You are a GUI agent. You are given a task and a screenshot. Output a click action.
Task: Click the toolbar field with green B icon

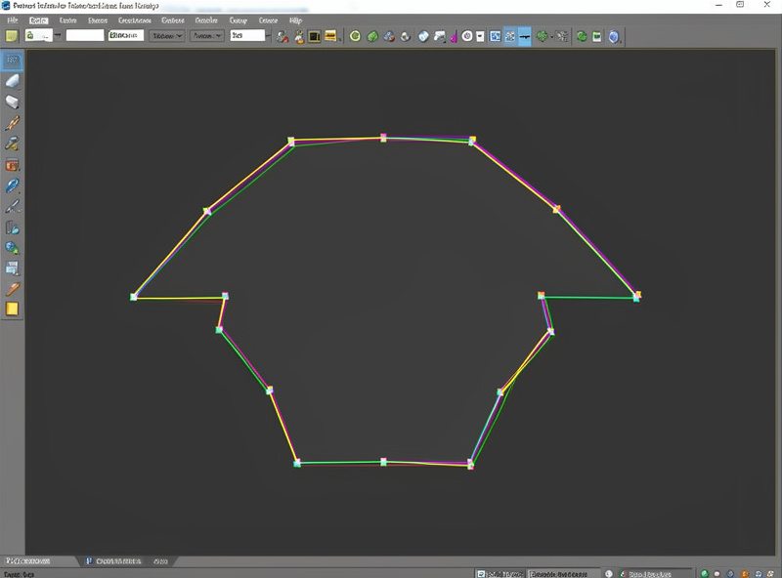[126, 35]
